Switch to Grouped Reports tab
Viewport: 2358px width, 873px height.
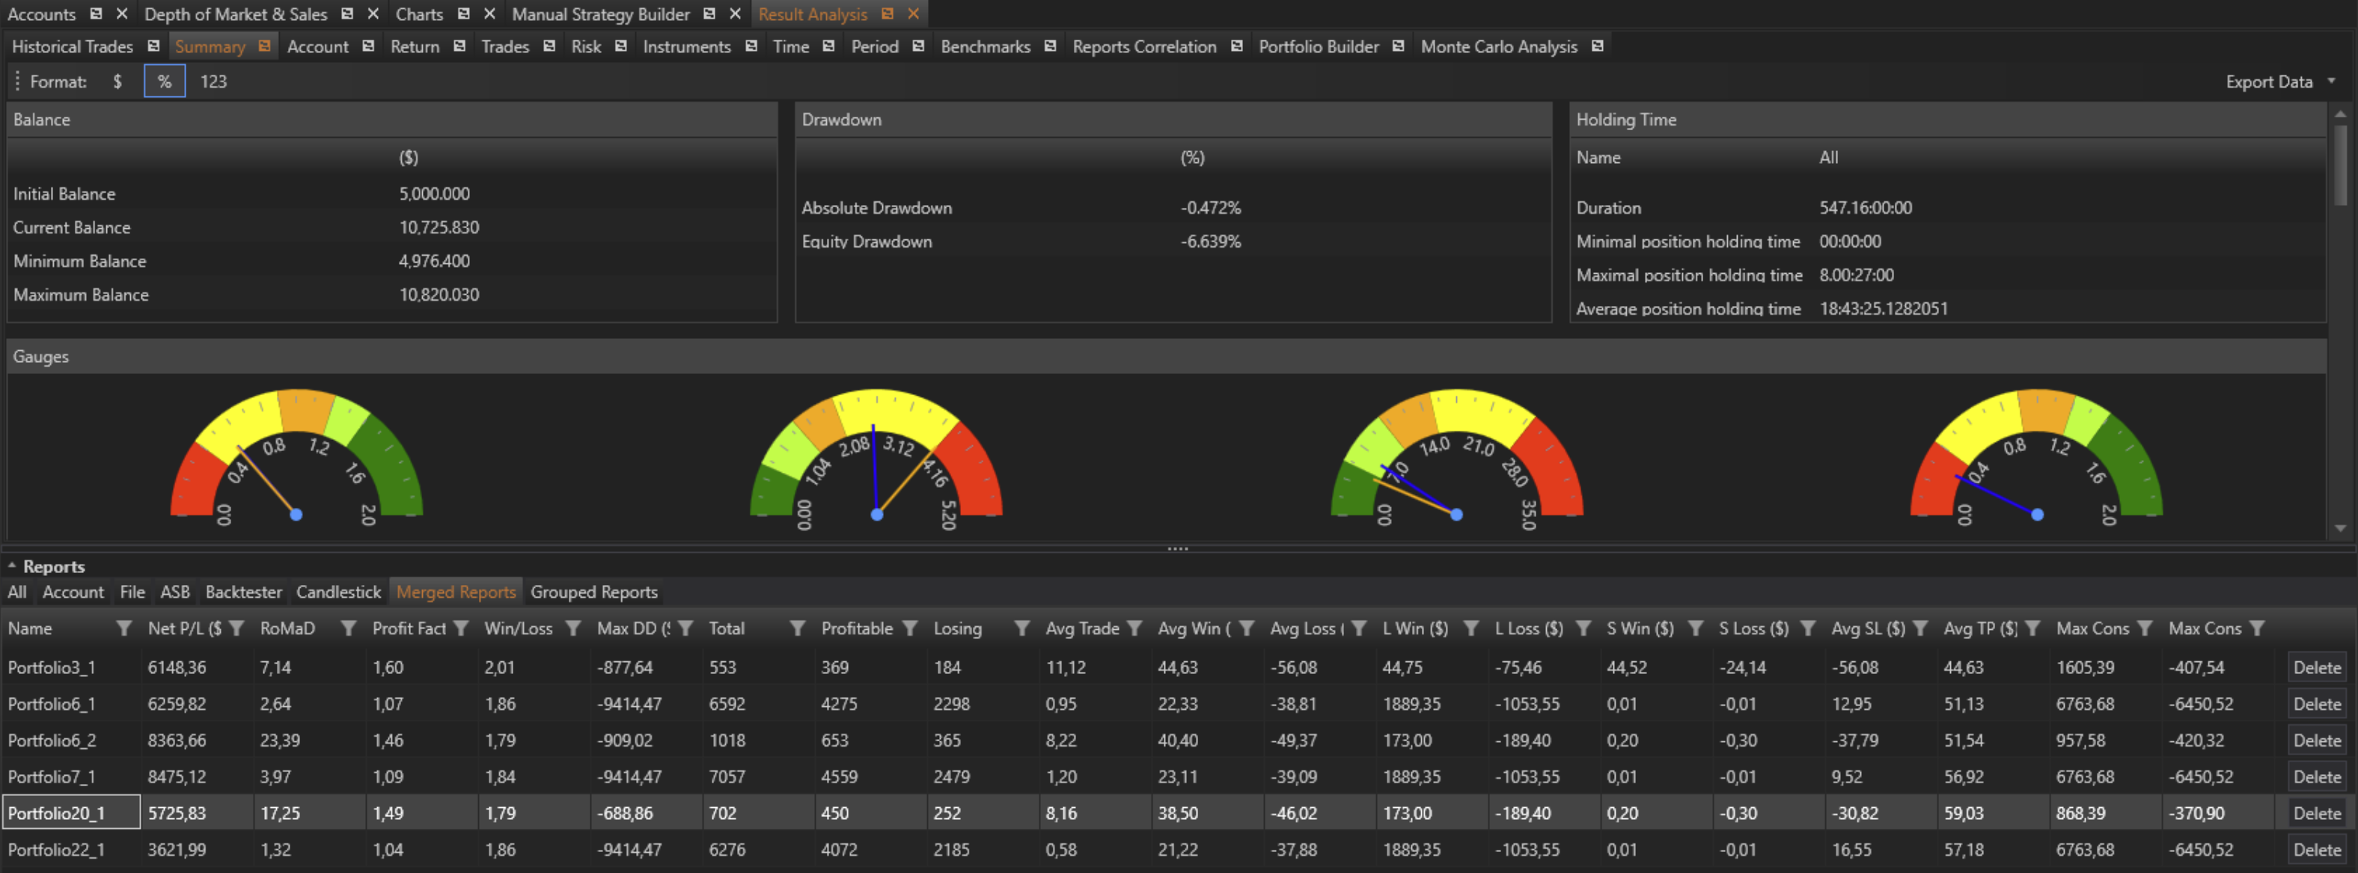tap(593, 592)
